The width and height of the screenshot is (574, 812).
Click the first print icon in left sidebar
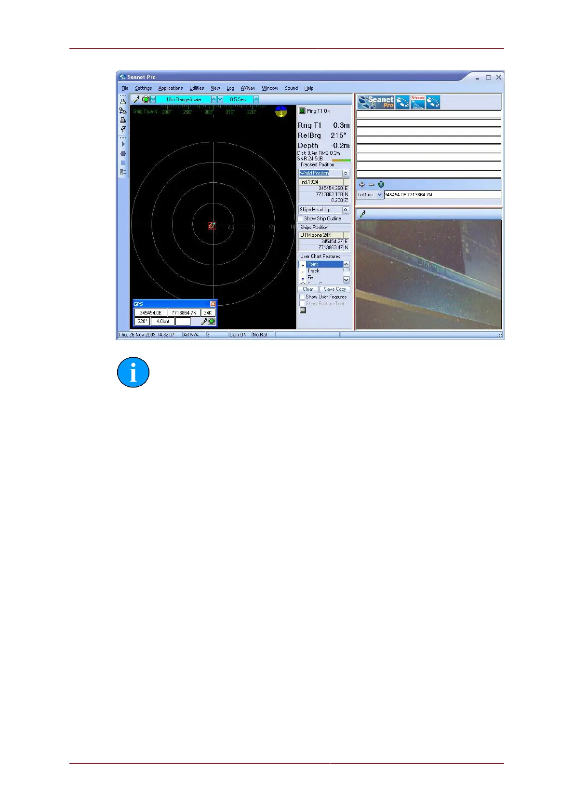click(123, 101)
